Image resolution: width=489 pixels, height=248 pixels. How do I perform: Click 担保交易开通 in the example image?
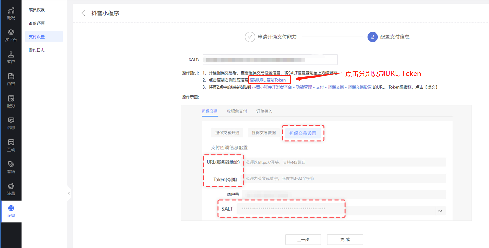coord(227,133)
